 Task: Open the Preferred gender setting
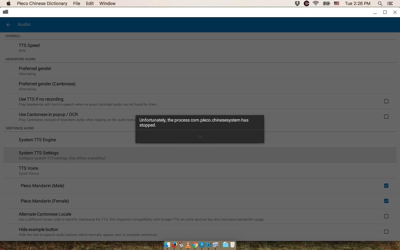(x=200, y=71)
